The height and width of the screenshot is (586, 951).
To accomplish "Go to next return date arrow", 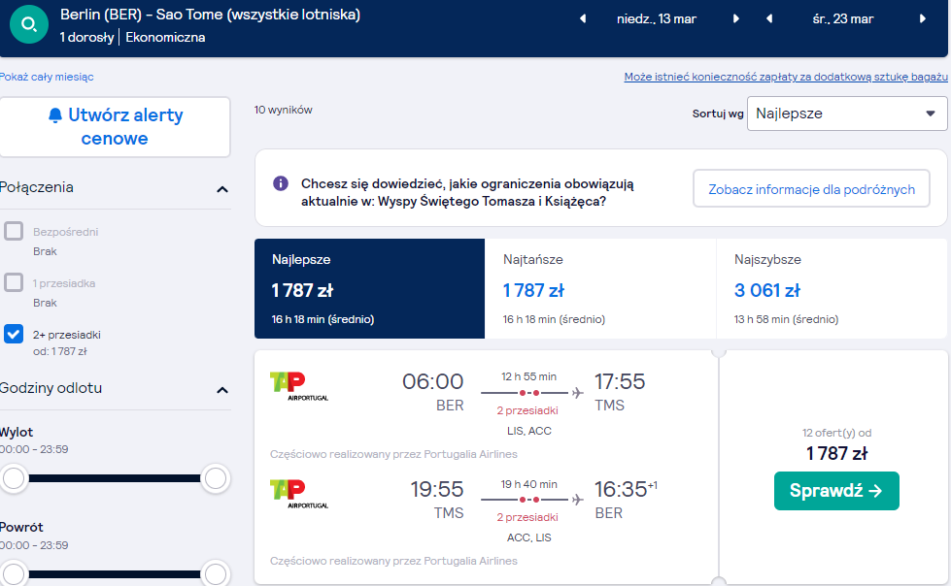I will [923, 18].
